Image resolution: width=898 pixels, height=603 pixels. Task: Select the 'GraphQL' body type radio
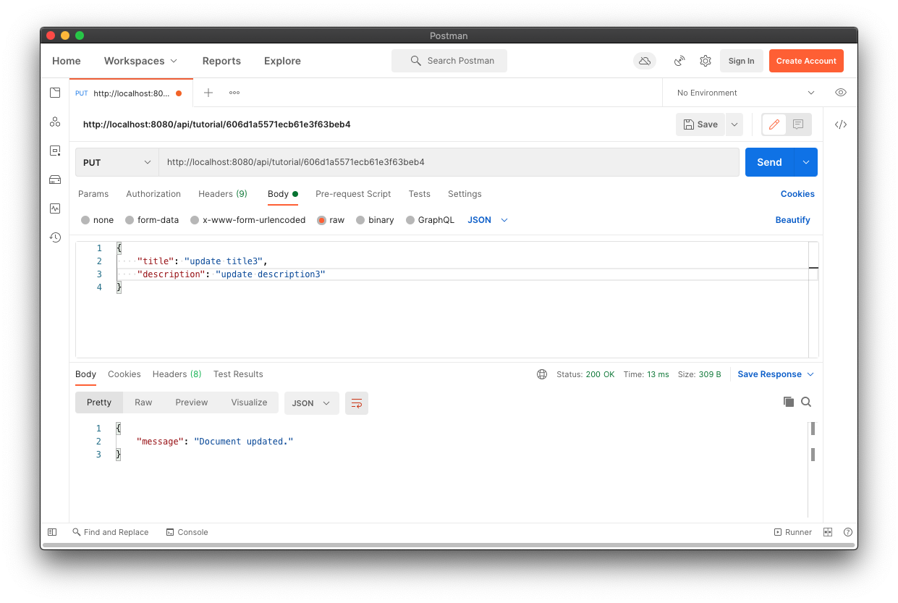pyautogui.click(x=410, y=220)
